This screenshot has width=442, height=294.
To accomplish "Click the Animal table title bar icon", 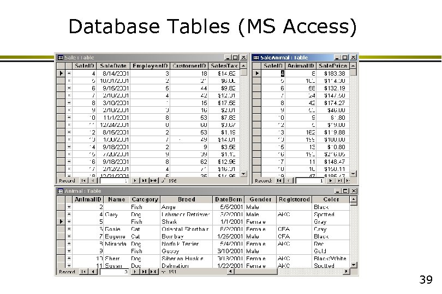I will tap(61, 191).
